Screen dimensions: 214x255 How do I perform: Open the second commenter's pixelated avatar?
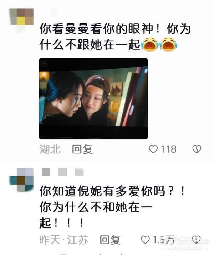point(21,180)
